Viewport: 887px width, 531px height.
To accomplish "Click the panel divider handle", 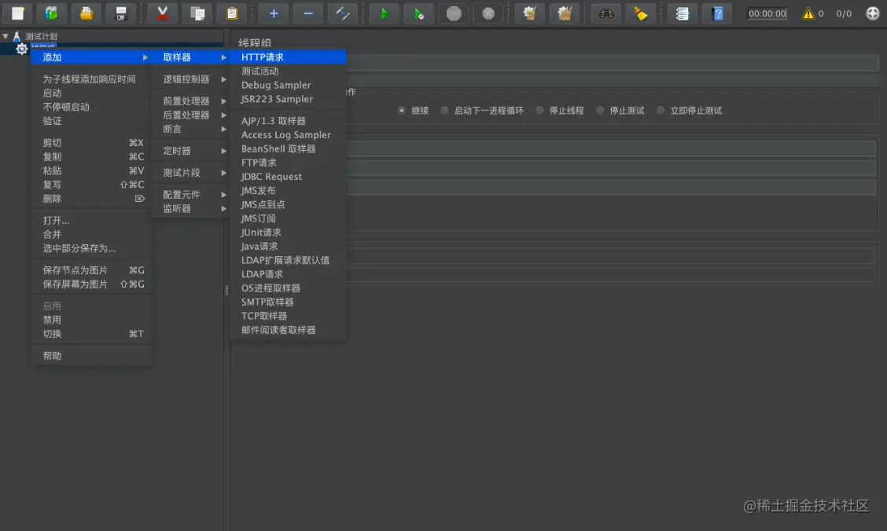I will point(226,291).
